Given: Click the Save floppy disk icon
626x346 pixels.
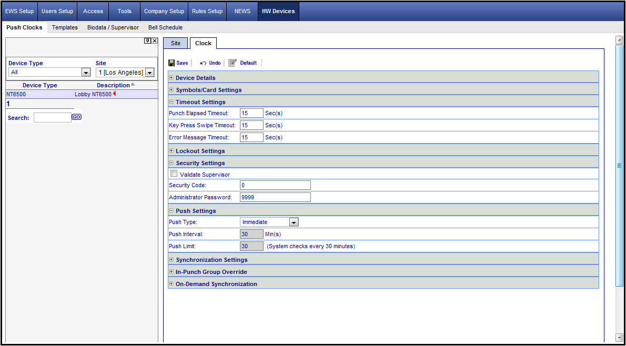Looking at the screenshot, I should pos(171,63).
